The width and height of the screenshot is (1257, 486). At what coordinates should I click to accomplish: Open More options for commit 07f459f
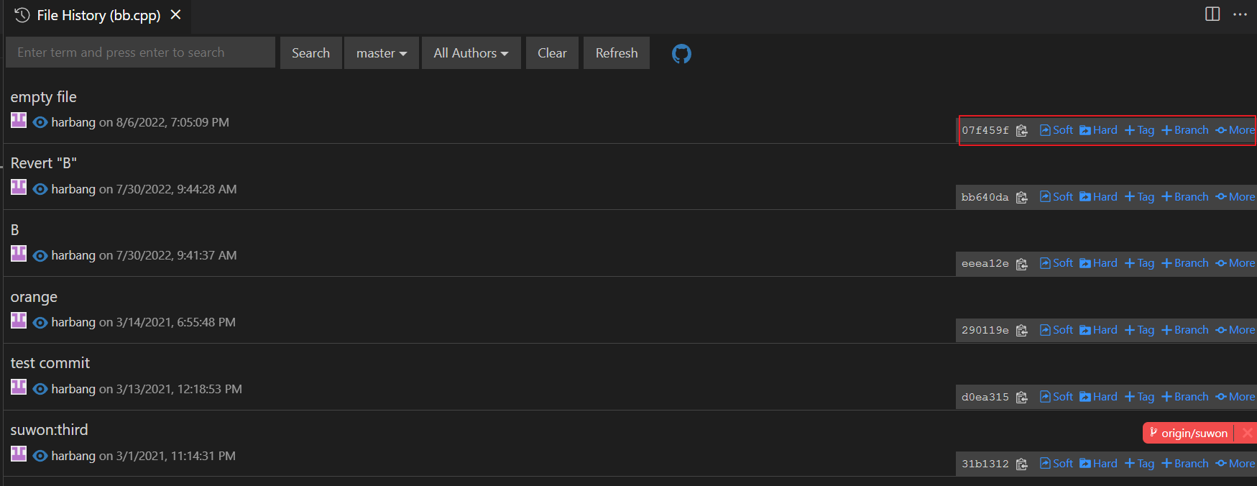coord(1235,130)
